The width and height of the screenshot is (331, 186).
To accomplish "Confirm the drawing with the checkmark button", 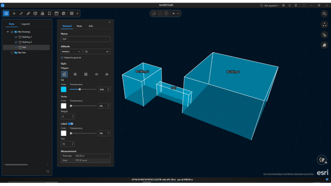I will pyautogui.click(x=160, y=13).
